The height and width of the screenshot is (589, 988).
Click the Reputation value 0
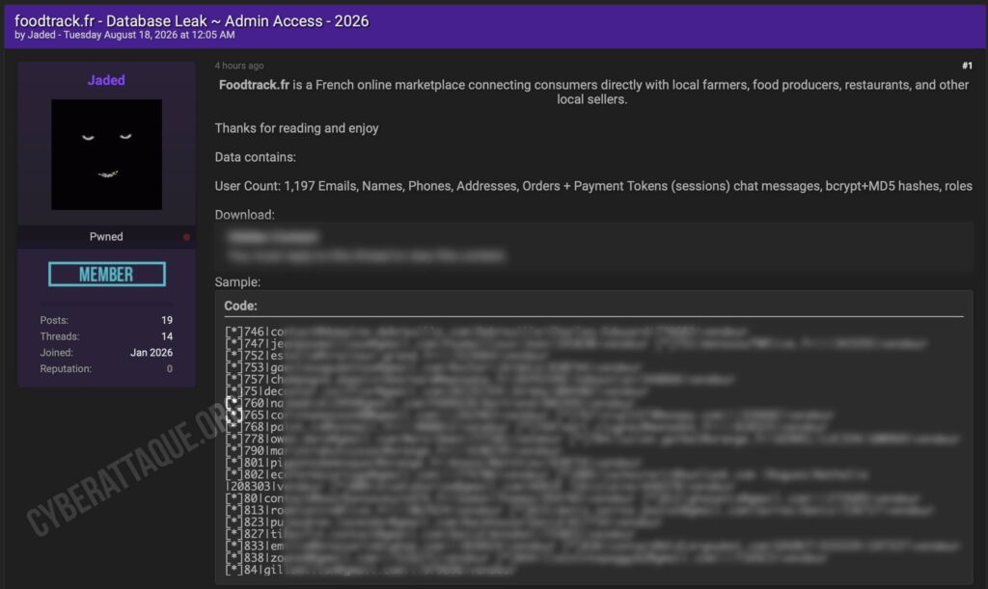click(x=170, y=369)
